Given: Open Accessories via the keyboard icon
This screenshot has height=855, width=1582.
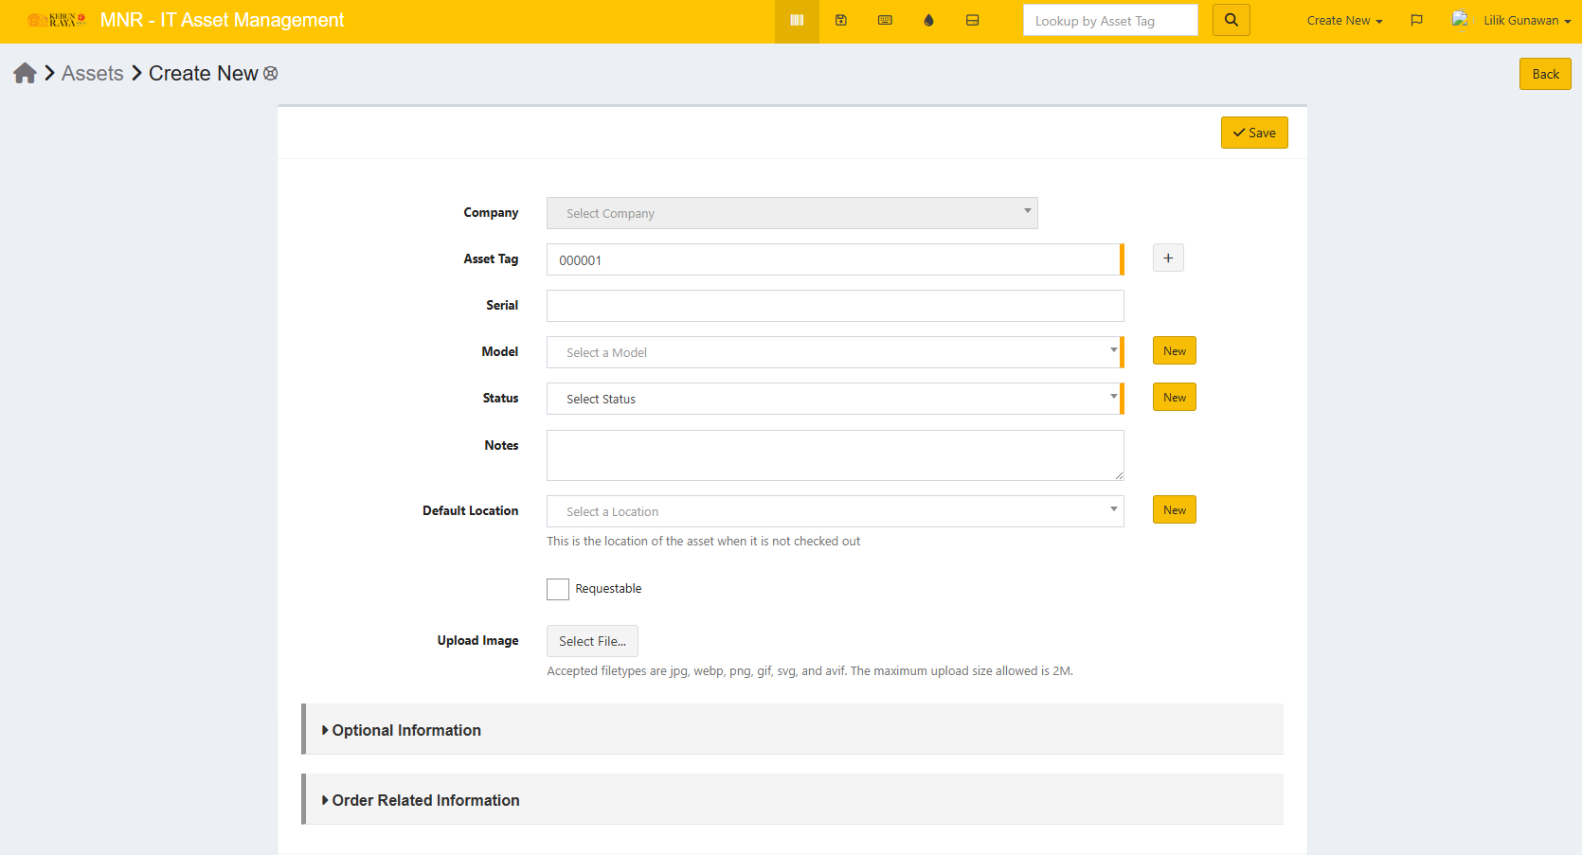Looking at the screenshot, I should (x=885, y=21).
